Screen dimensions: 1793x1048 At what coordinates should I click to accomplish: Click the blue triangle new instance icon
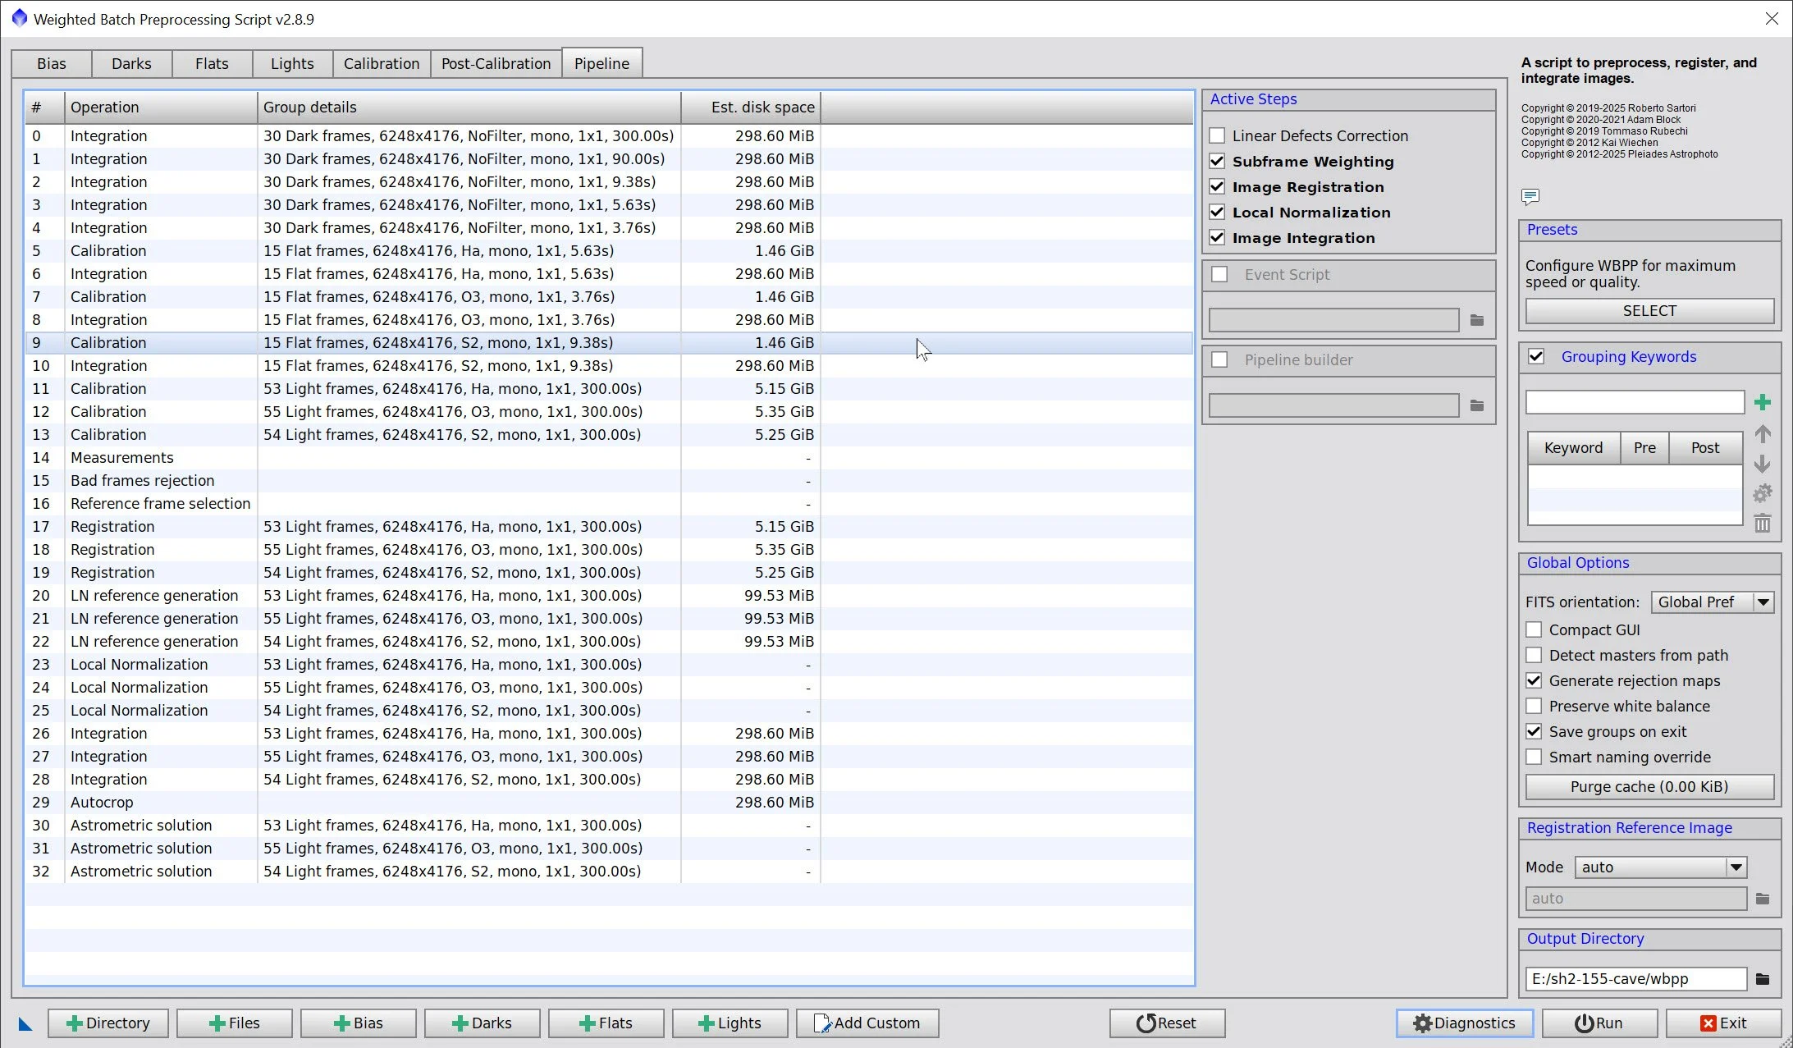25,1023
